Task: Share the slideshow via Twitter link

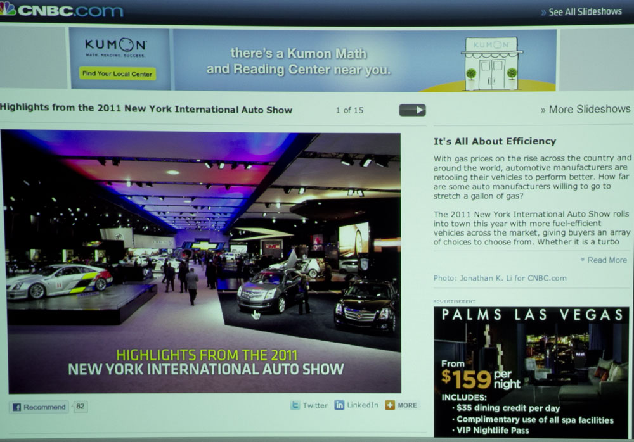Action: coord(315,405)
